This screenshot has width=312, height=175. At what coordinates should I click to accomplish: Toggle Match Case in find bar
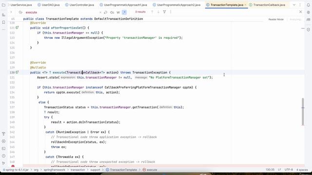[x=112, y=12]
